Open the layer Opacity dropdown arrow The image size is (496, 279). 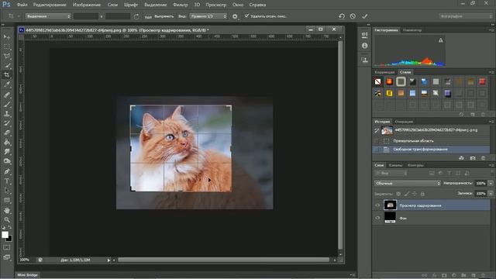(x=491, y=183)
